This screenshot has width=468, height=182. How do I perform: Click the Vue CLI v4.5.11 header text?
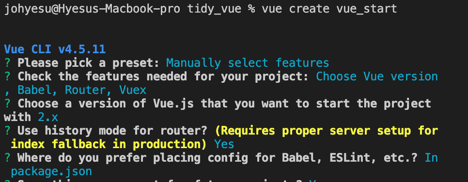tap(55, 49)
